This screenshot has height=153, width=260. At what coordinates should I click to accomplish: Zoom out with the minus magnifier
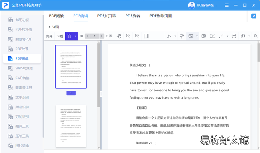[x=128, y=36]
